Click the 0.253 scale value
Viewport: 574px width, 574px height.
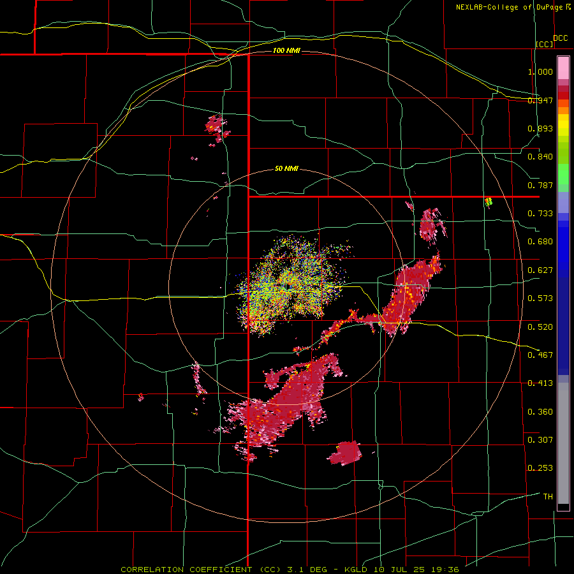(540, 468)
